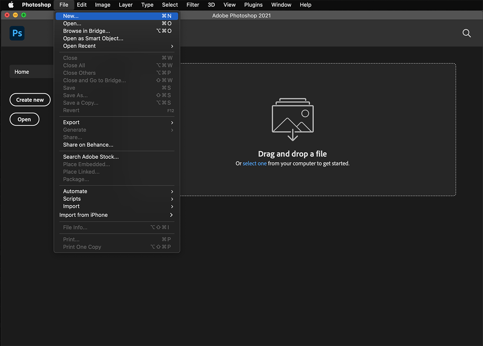483x346 pixels.
Task: Click the drag and drop image icon
Action: (x=293, y=119)
